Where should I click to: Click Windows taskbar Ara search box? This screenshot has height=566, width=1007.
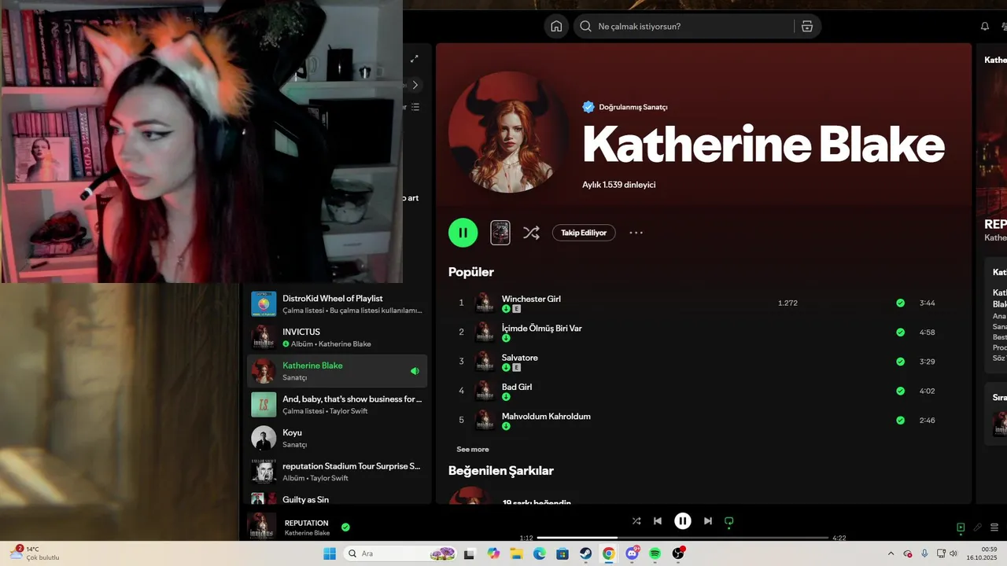point(400,553)
